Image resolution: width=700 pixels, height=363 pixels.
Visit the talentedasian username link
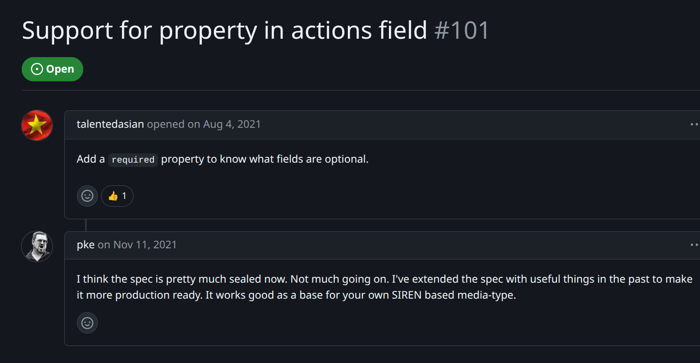point(110,124)
